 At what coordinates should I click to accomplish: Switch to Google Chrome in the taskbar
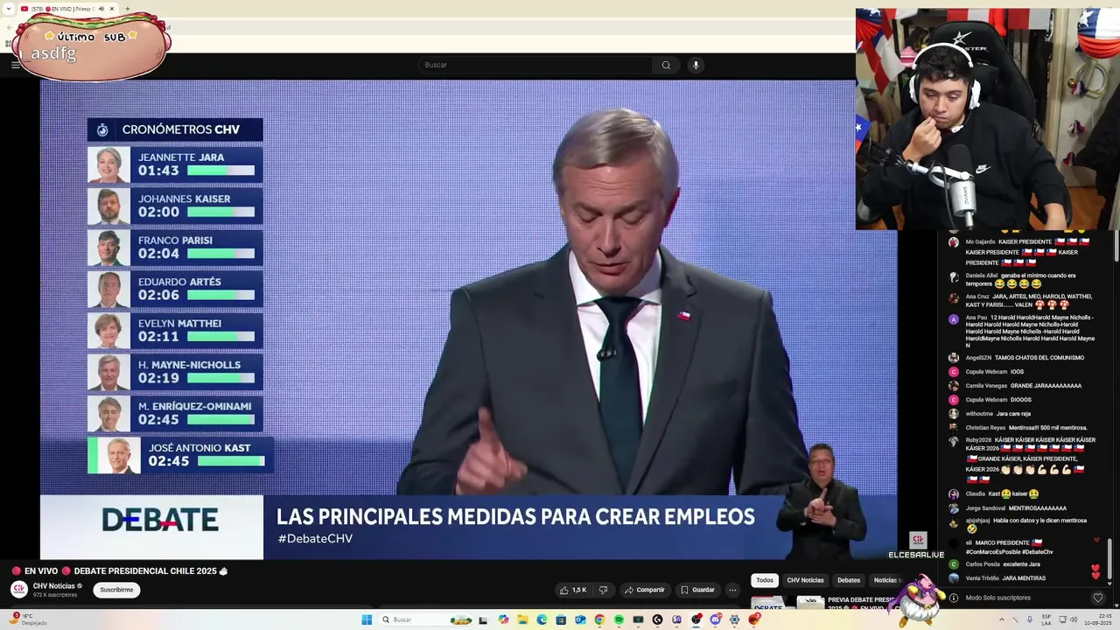click(599, 619)
